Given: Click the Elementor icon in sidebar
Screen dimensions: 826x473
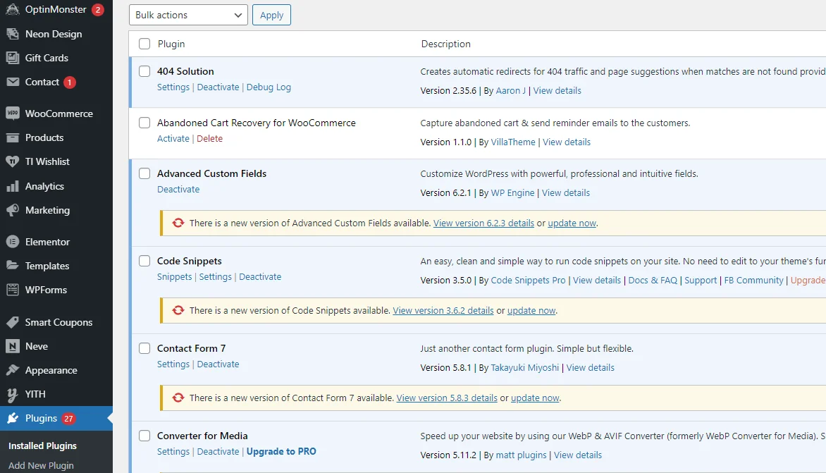Looking at the screenshot, I should pyautogui.click(x=12, y=242).
